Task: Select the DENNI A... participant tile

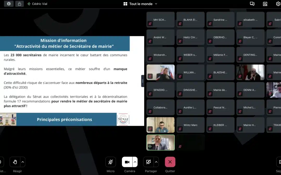Action: [251, 90]
